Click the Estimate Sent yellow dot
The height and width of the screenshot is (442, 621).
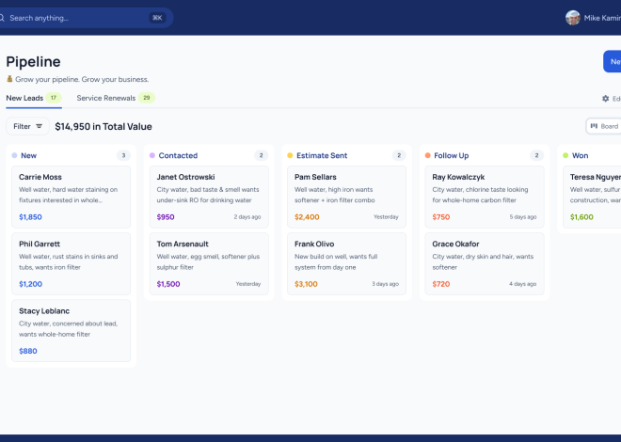coord(290,155)
